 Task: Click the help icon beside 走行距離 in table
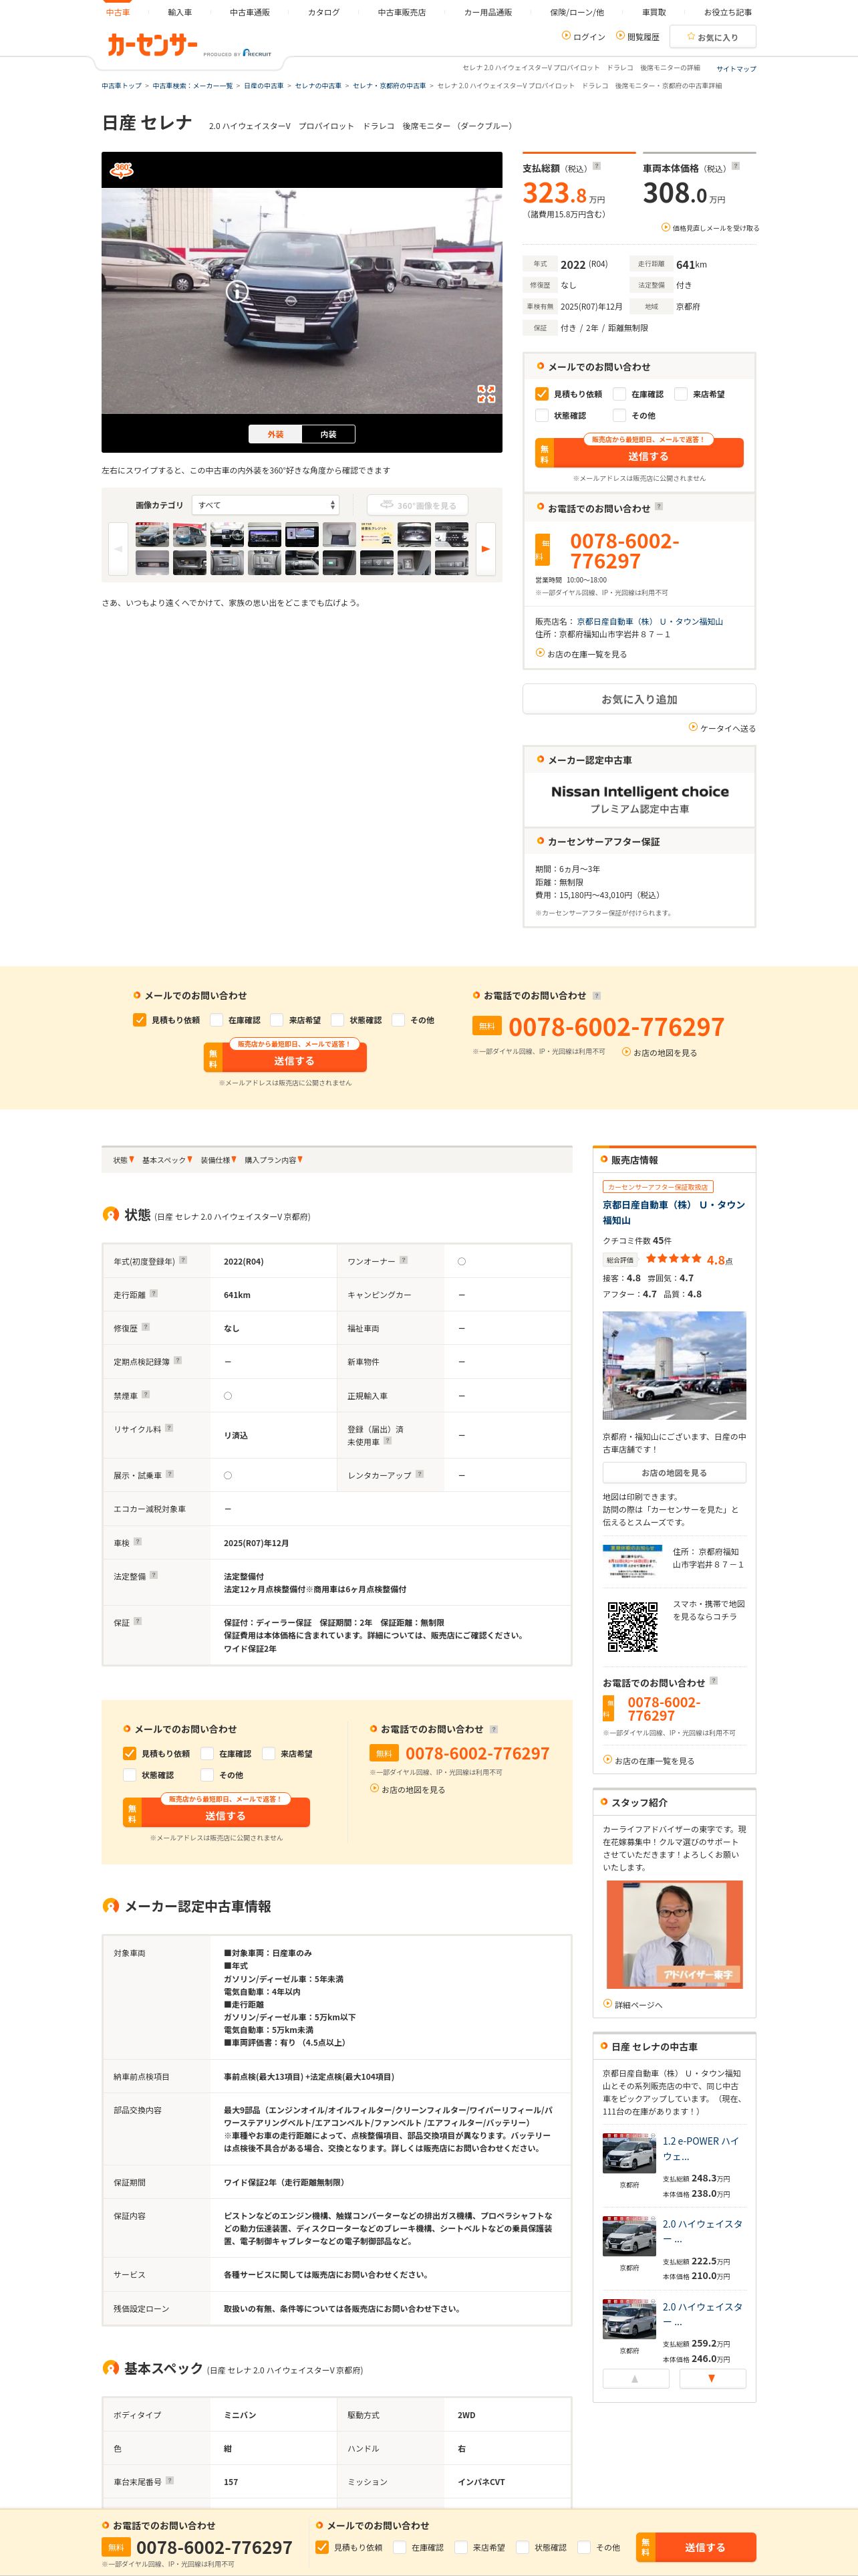153,1293
